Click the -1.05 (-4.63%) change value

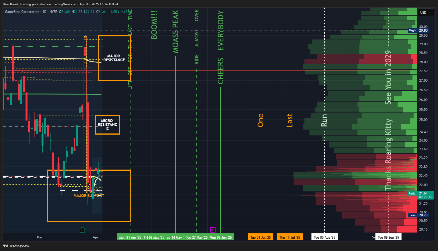coord(120,12)
